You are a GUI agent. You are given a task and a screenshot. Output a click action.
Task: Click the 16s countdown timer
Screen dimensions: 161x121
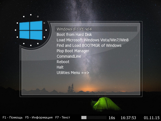[112, 118]
